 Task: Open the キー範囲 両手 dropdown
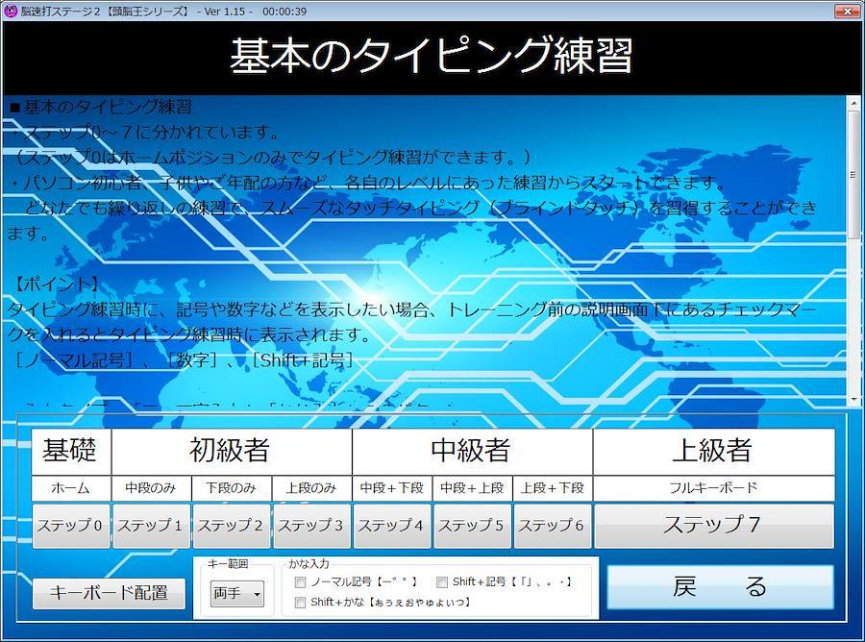click(237, 595)
